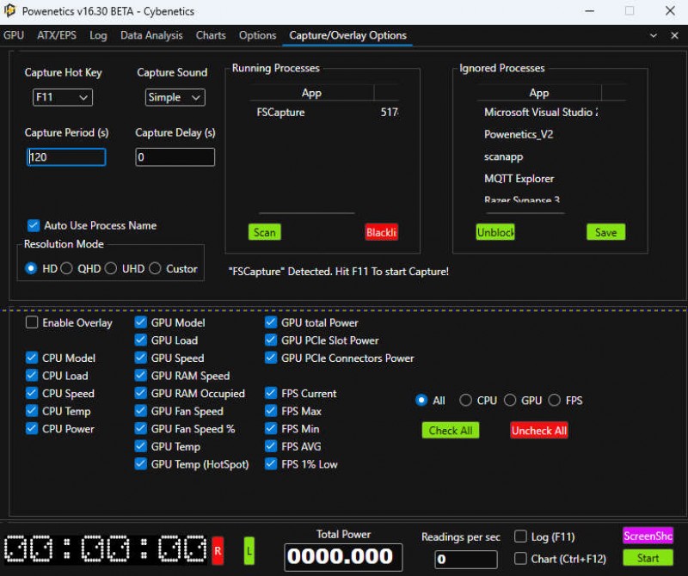Click the red R indicator button

[x=218, y=549]
